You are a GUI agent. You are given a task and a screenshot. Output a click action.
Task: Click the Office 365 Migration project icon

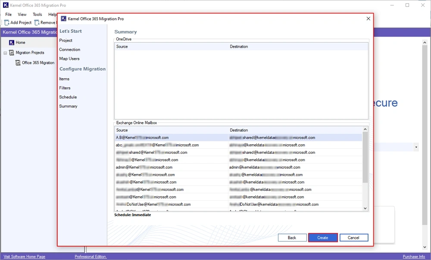point(18,62)
